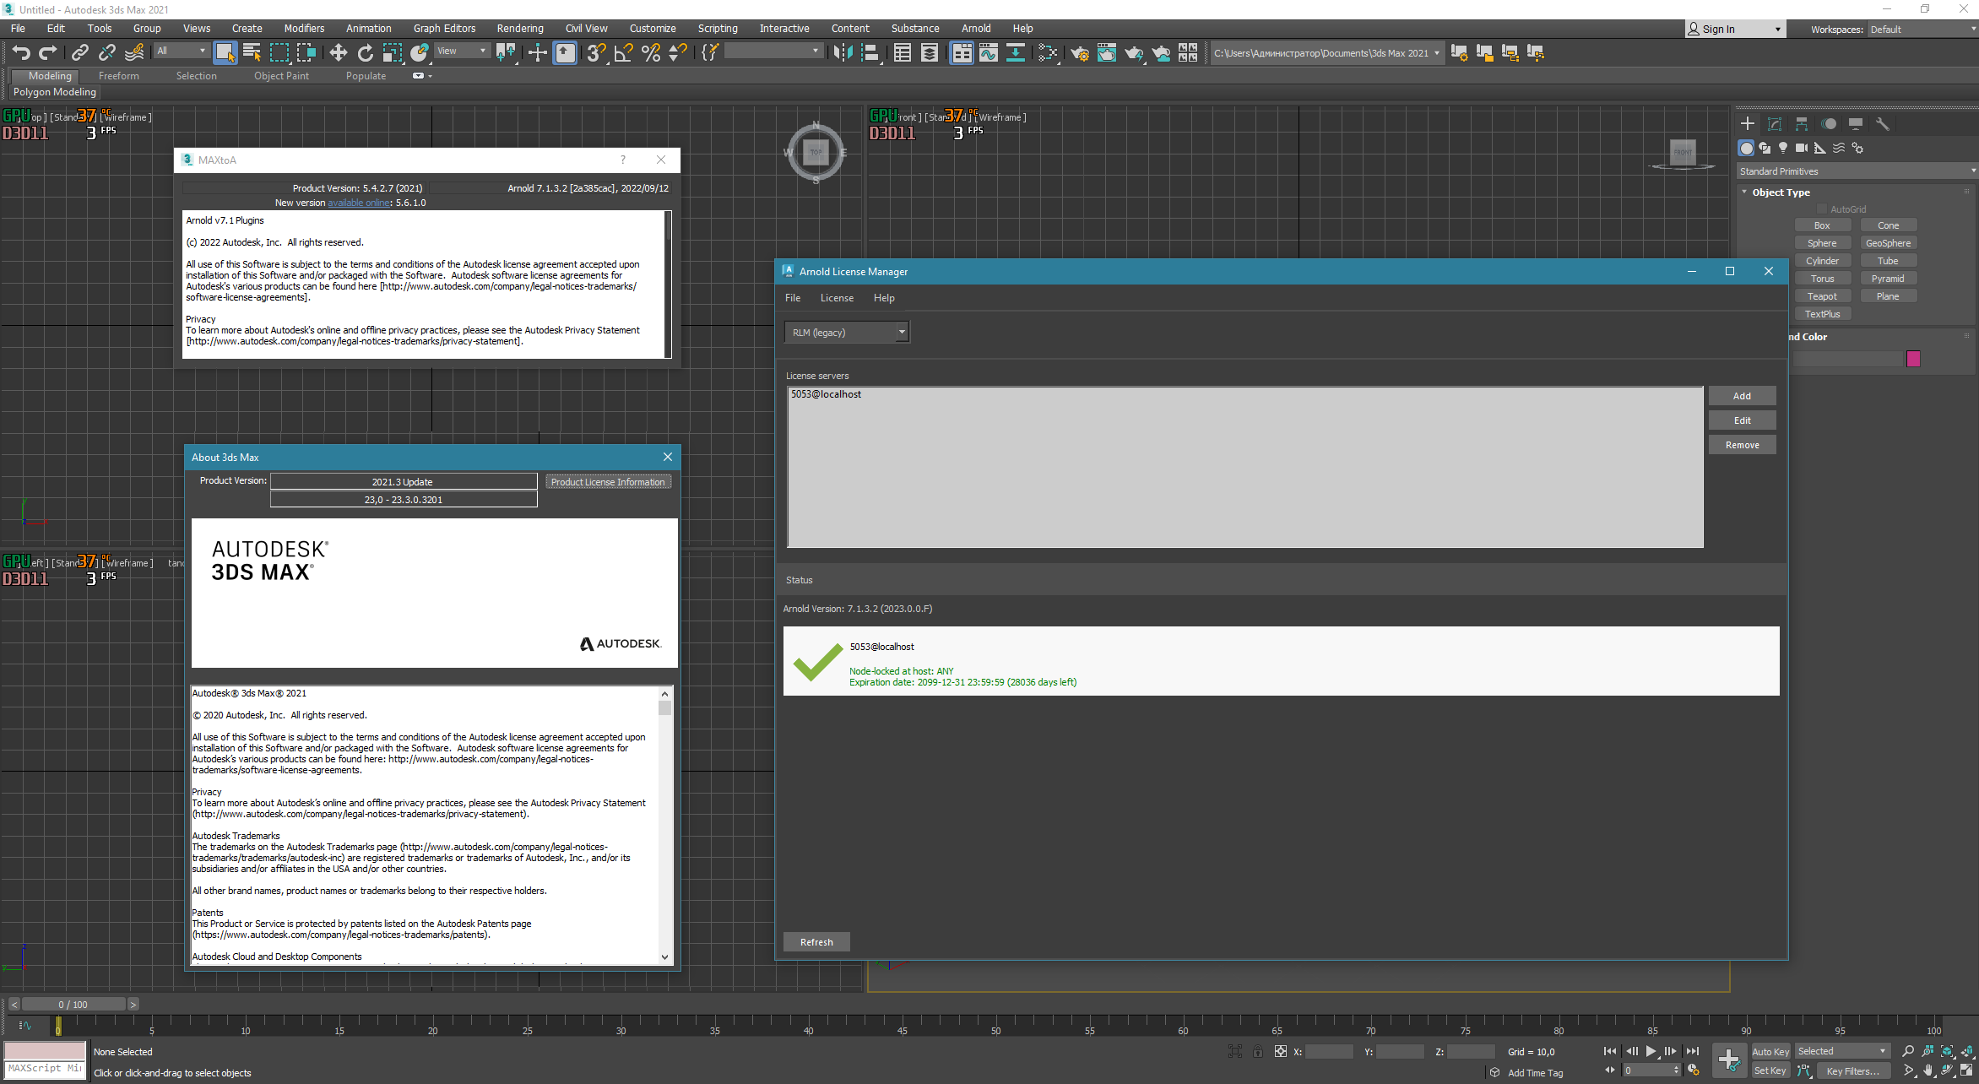The height and width of the screenshot is (1084, 1979).
Task: Click the 0 / 100 time slider
Action: point(73,1004)
